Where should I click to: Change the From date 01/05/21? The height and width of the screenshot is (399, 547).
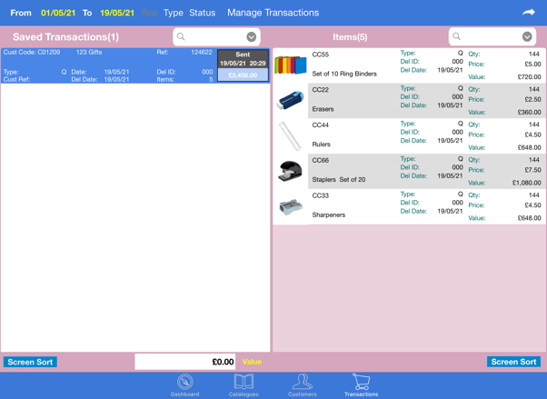(58, 14)
